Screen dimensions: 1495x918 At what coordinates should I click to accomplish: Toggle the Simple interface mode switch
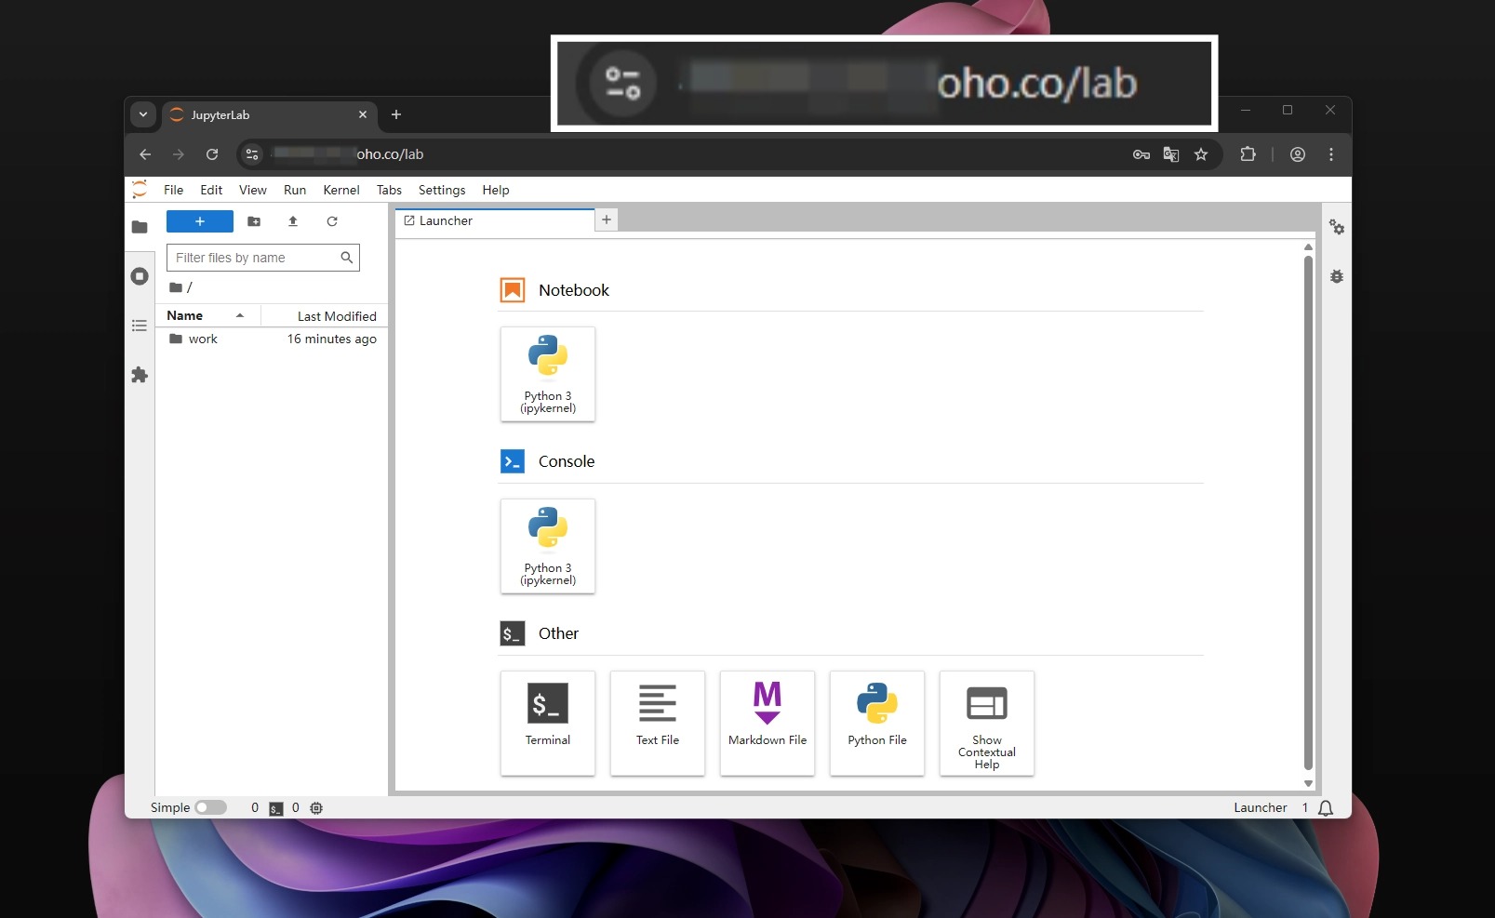[210, 807]
